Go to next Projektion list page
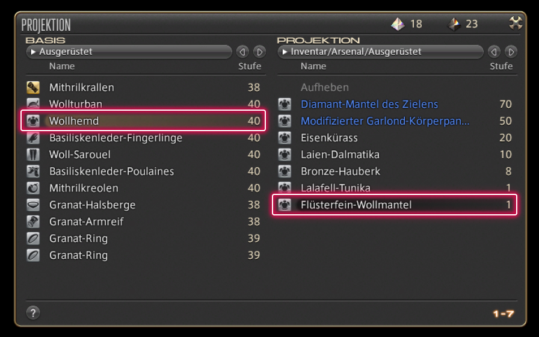This screenshot has height=337, width=539. tap(511, 52)
